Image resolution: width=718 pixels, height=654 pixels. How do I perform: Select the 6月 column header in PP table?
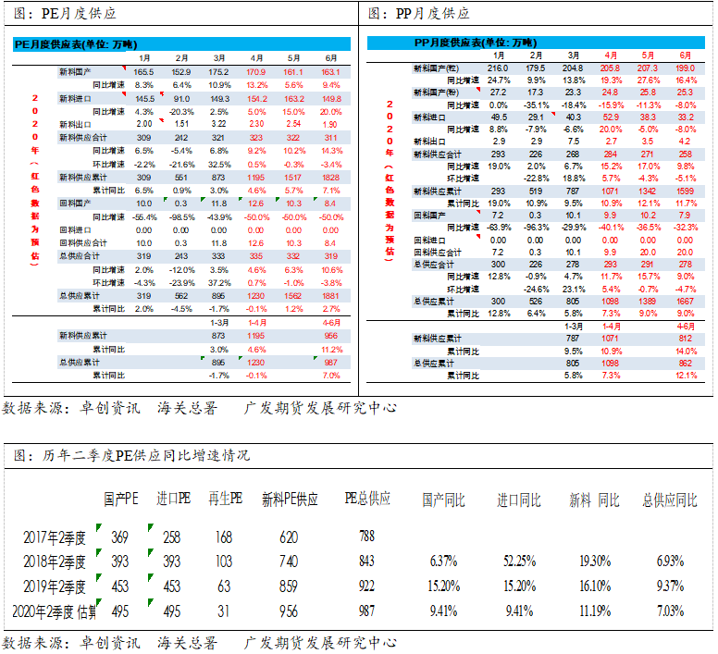tap(685, 56)
